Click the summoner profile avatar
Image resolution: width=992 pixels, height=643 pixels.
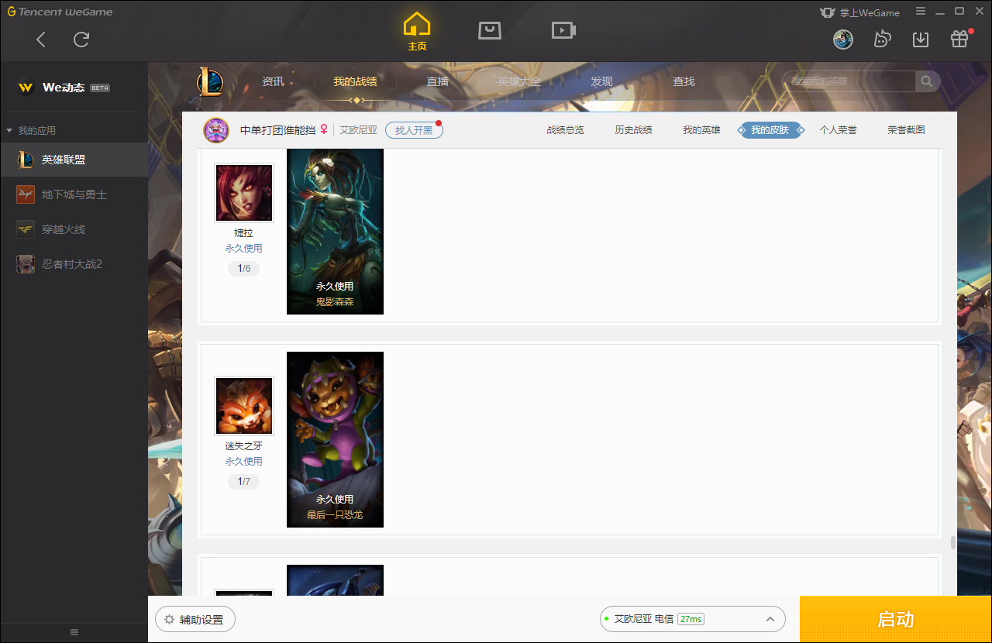pos(216,130)
